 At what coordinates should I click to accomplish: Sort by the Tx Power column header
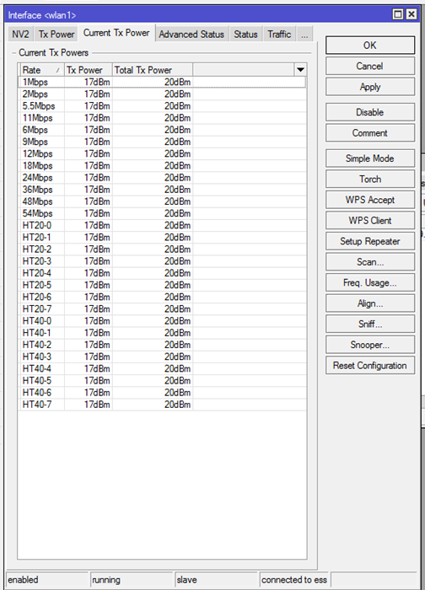coord(89,70)
